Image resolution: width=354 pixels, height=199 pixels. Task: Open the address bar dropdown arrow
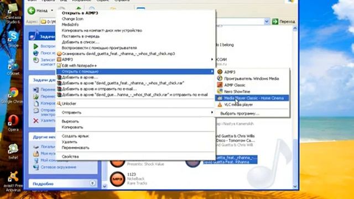(267, 22)
